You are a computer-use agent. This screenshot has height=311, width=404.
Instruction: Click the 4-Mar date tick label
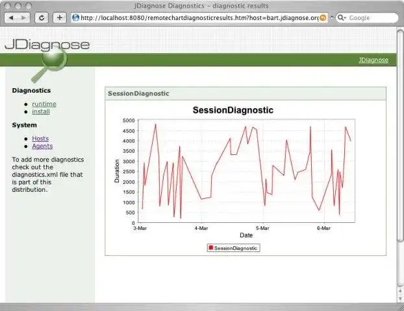tap(201, 228)
